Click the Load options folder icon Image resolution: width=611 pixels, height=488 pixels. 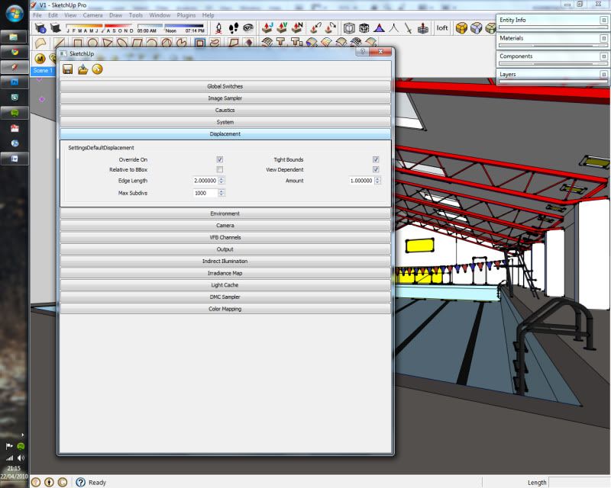click(x=82, y=69)
